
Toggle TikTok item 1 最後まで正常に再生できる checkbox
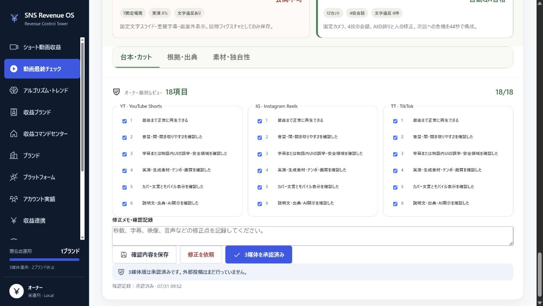pos(395,121)
